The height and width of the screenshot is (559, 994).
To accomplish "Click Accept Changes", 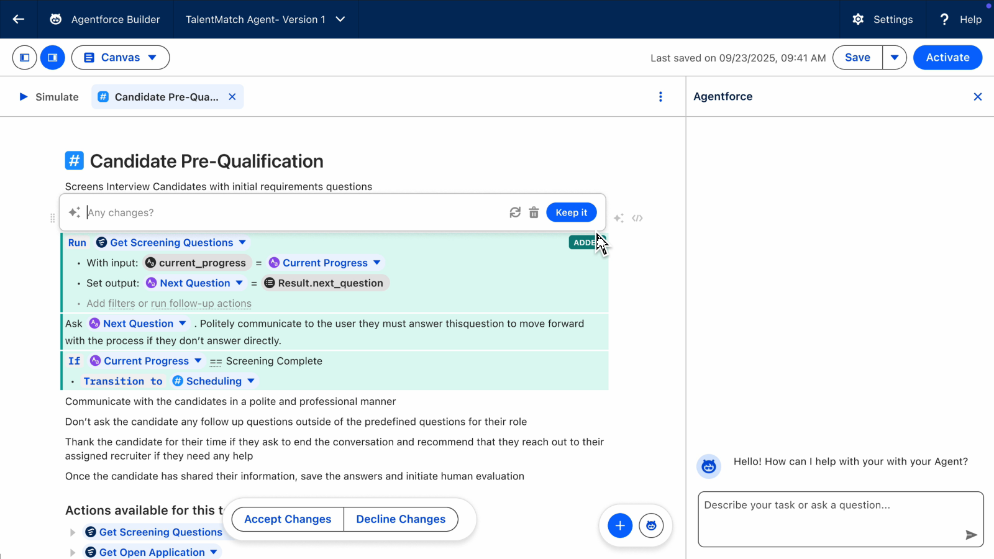I will click(x=288, y=519).
